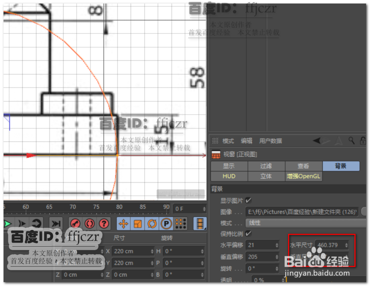Switch to the 查看 tab

[303, 166]
